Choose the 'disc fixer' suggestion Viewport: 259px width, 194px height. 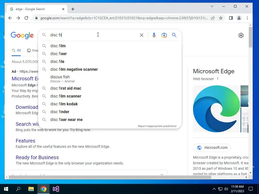pos(110,54)
